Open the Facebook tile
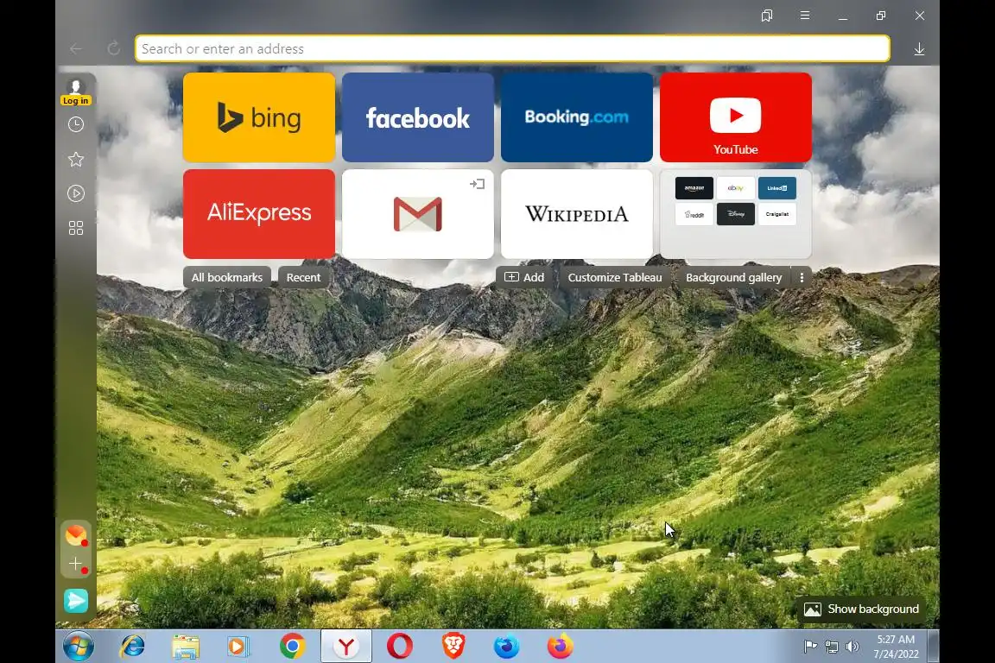The width and height of the screenshot is (995, 663). click(417, 117)
